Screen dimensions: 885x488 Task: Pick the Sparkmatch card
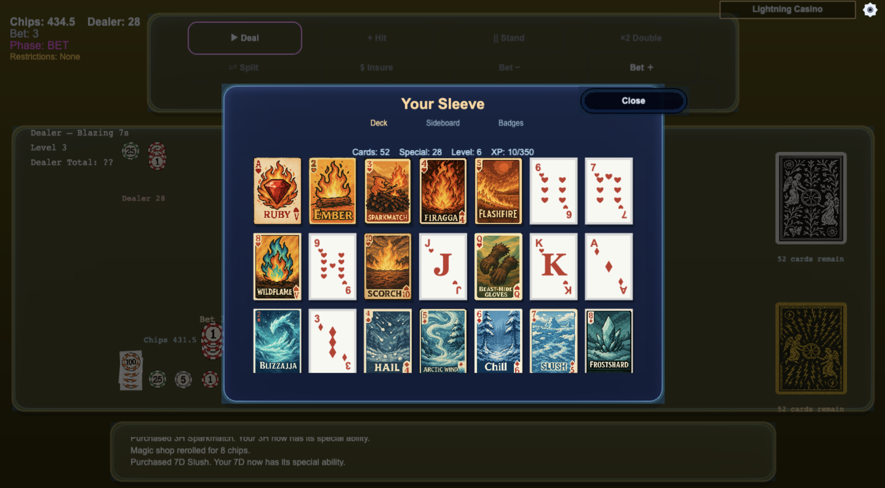[x=387, y=191]
